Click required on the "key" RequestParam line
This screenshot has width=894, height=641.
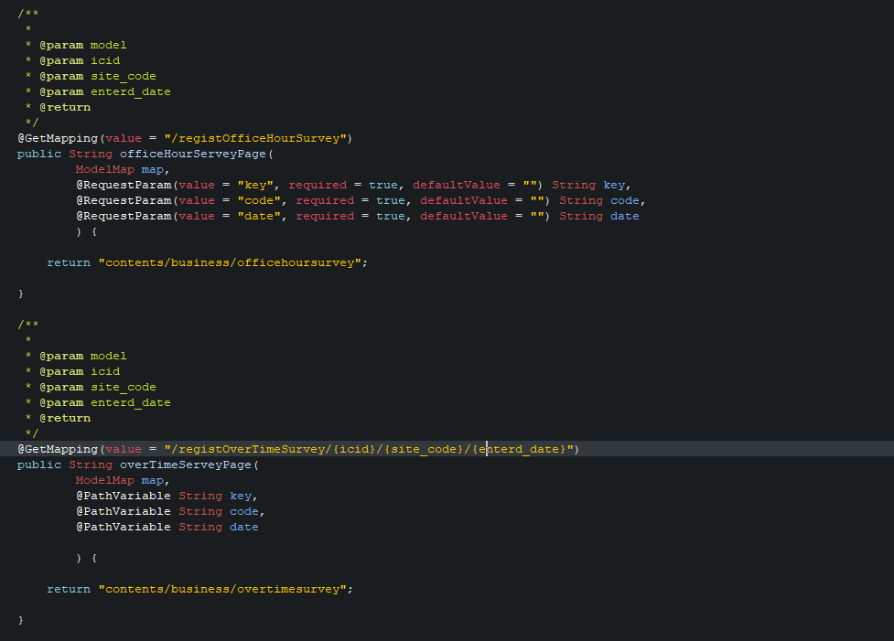point(318,186)
